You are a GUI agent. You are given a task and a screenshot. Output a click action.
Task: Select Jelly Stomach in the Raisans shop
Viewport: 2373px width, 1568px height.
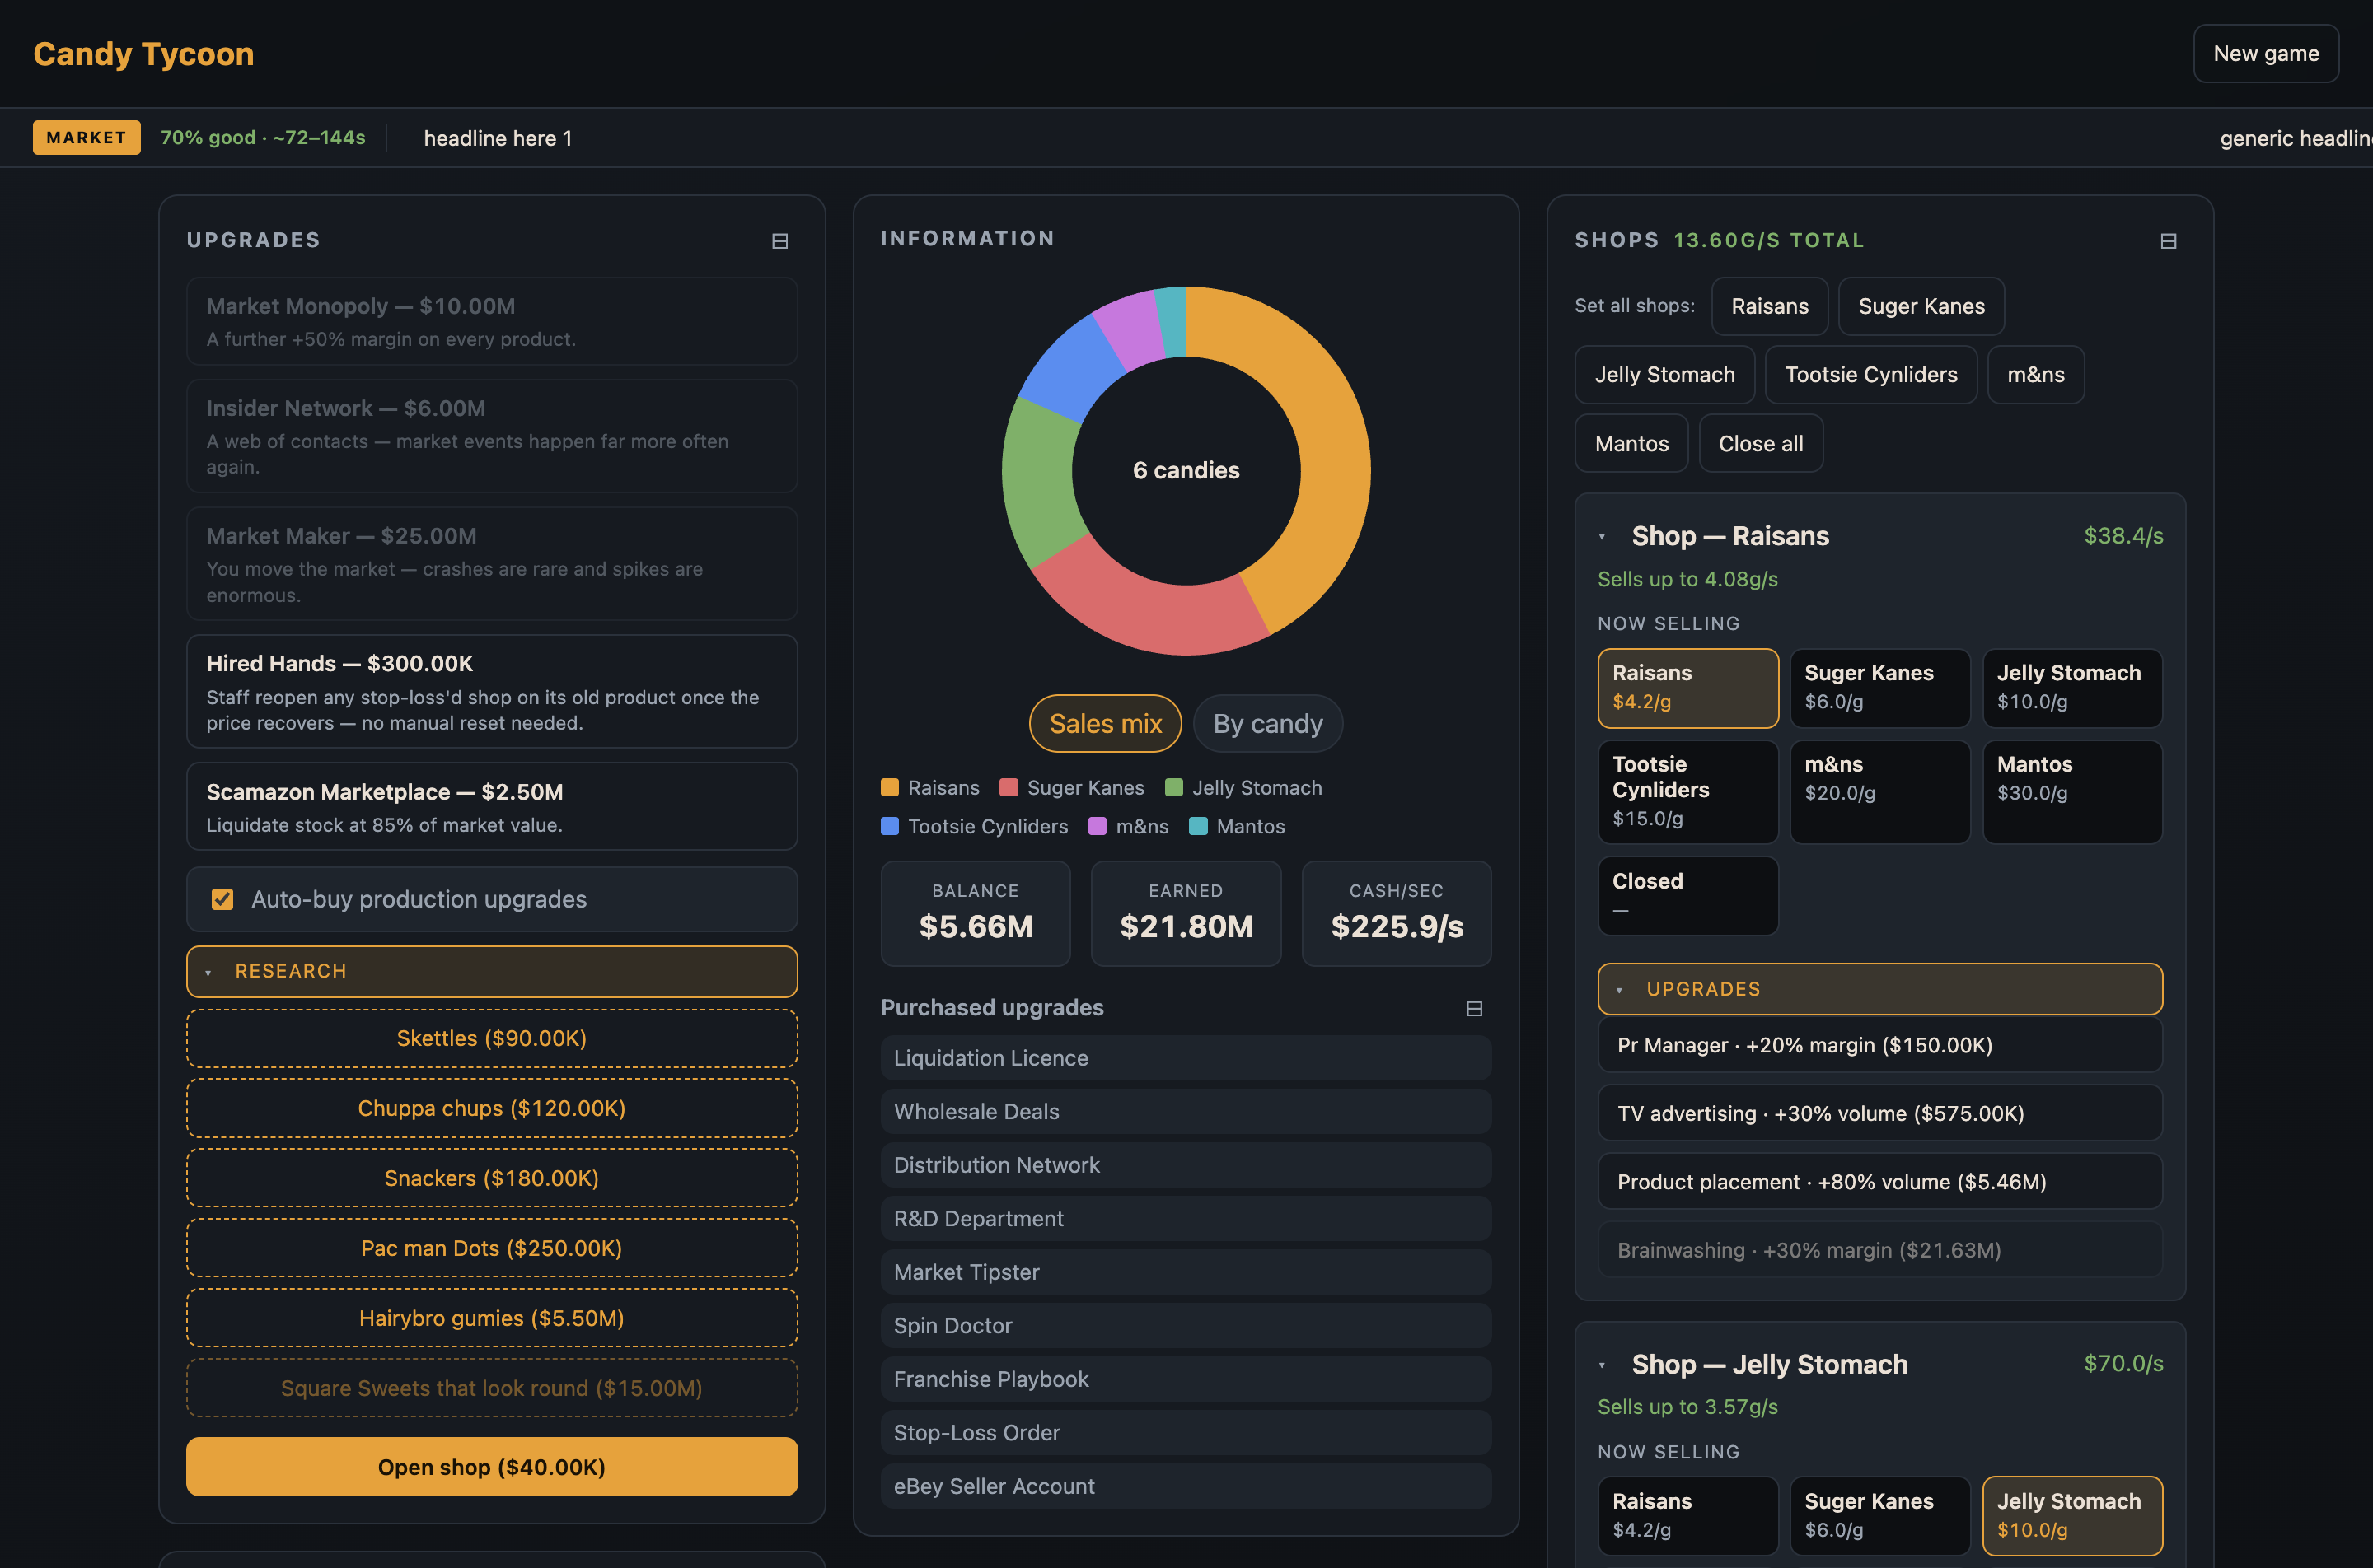tap(2072, 688)
